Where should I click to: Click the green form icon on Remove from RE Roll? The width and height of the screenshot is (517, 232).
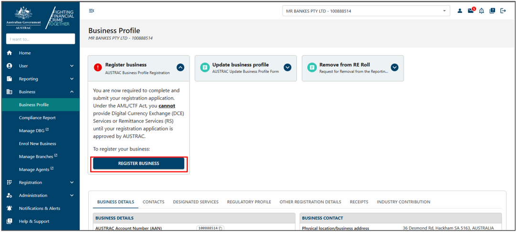(x=312, y=68)
